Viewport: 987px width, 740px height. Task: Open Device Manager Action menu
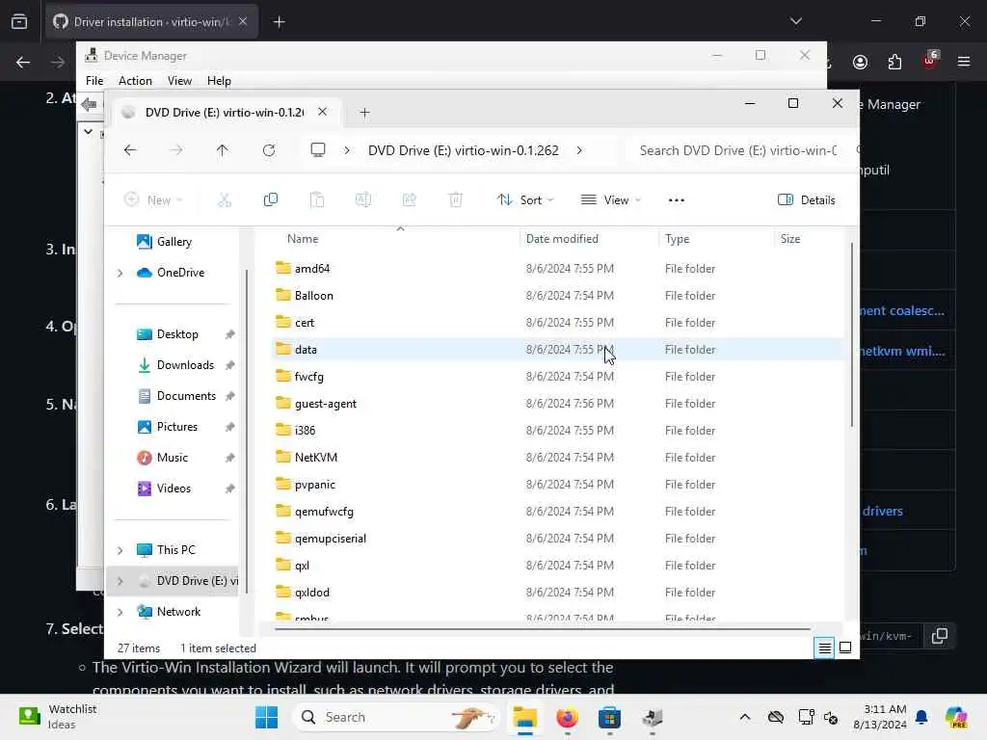click(135, 81)
